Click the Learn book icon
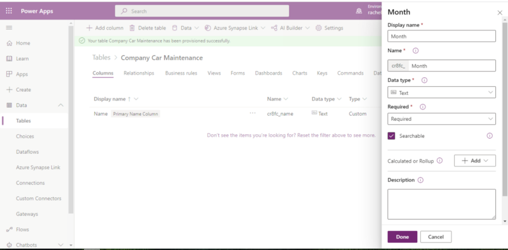This screenshot has height=250, width=508. click(x=10, y=58)
